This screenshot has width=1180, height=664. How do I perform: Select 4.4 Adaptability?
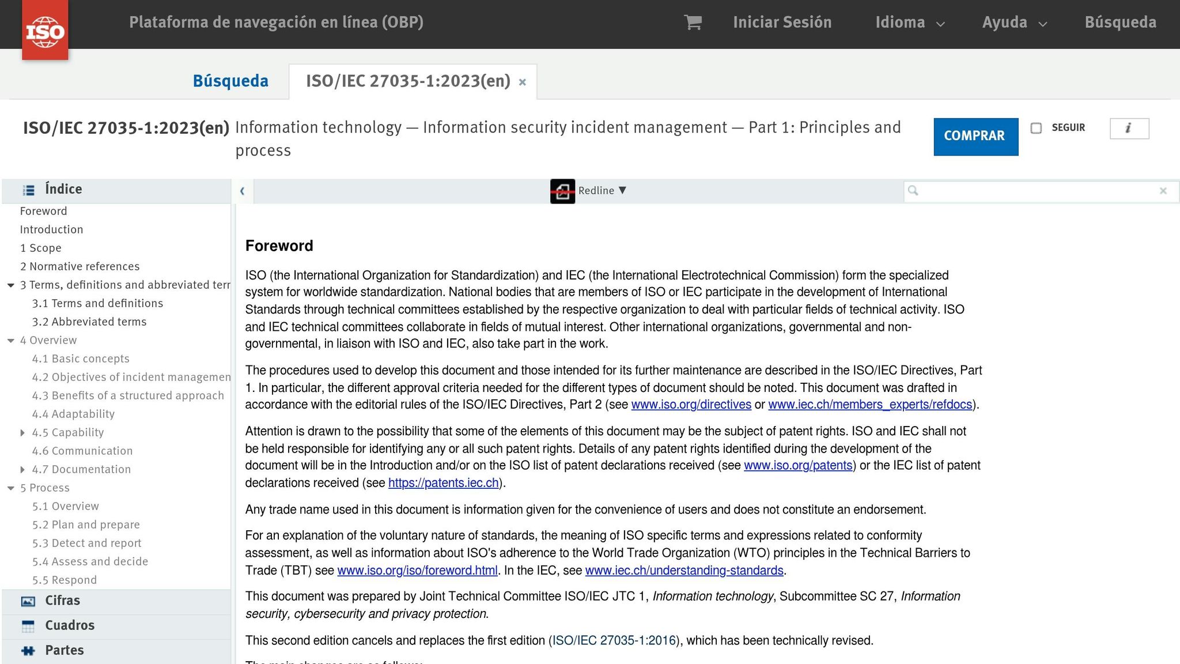[73, 414]
